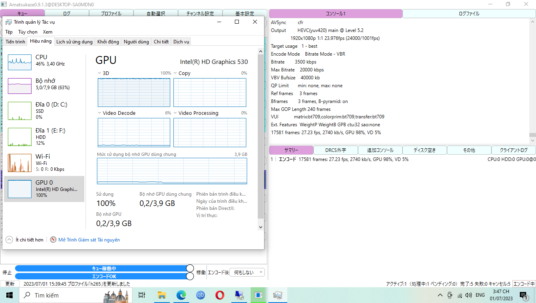Switch to the Dịch vụ tab

click(x=181, y=42)
